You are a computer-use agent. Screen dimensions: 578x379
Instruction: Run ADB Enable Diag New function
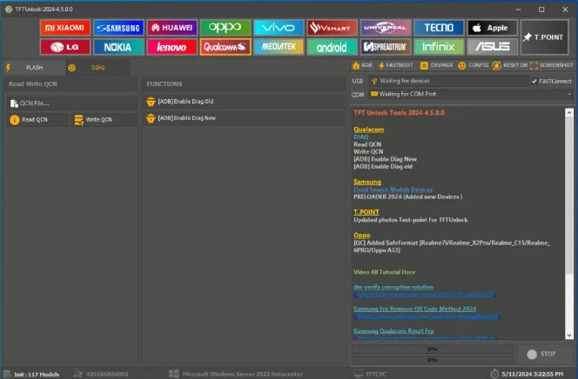click(x=244, y=118)
